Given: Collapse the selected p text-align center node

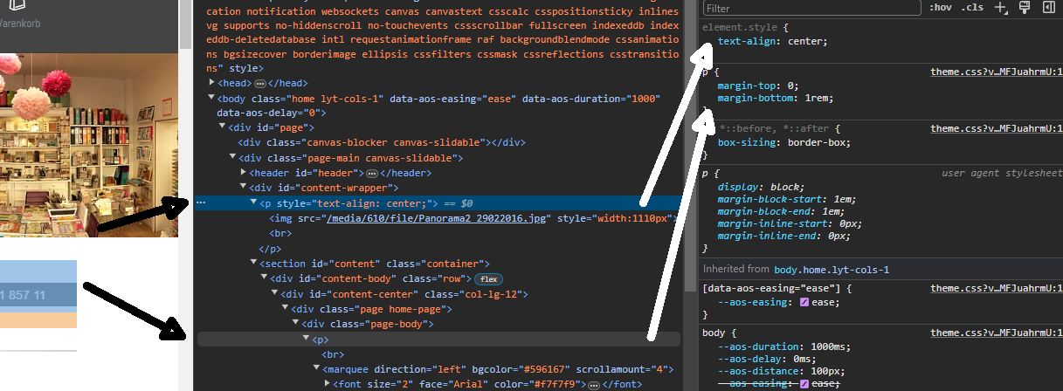Looking at the screenshot, I should [253, 202].
